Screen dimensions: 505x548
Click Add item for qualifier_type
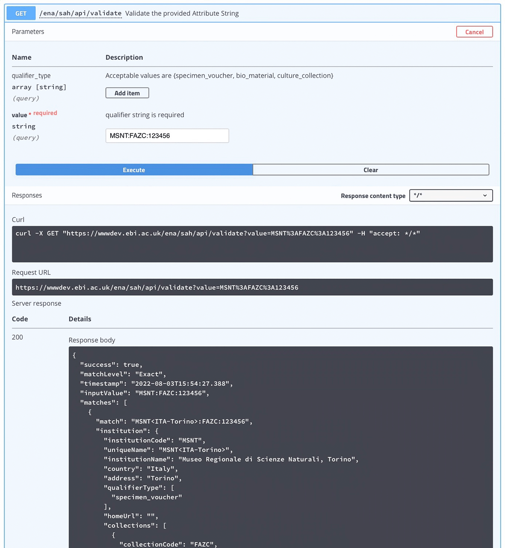(x=127, y=93)
